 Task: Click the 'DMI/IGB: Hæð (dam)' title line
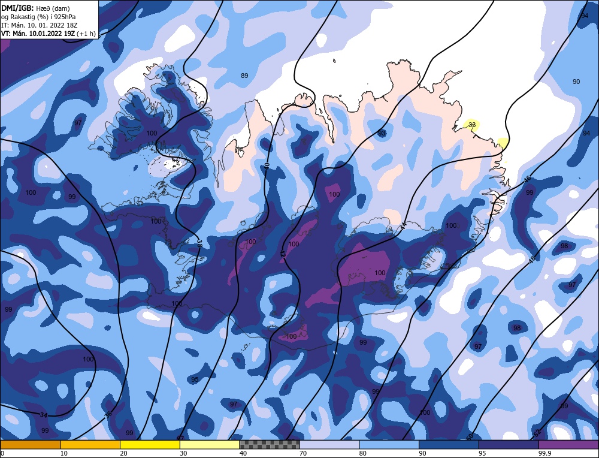pos(35,8)
